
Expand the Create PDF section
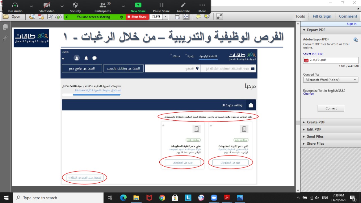pos(316,122)
